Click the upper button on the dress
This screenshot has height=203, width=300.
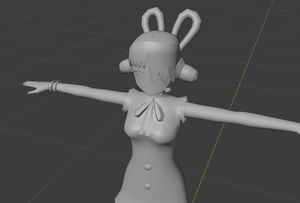point(147,167)
